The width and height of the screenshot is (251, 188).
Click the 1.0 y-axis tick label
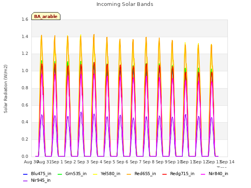click(25, 70)
